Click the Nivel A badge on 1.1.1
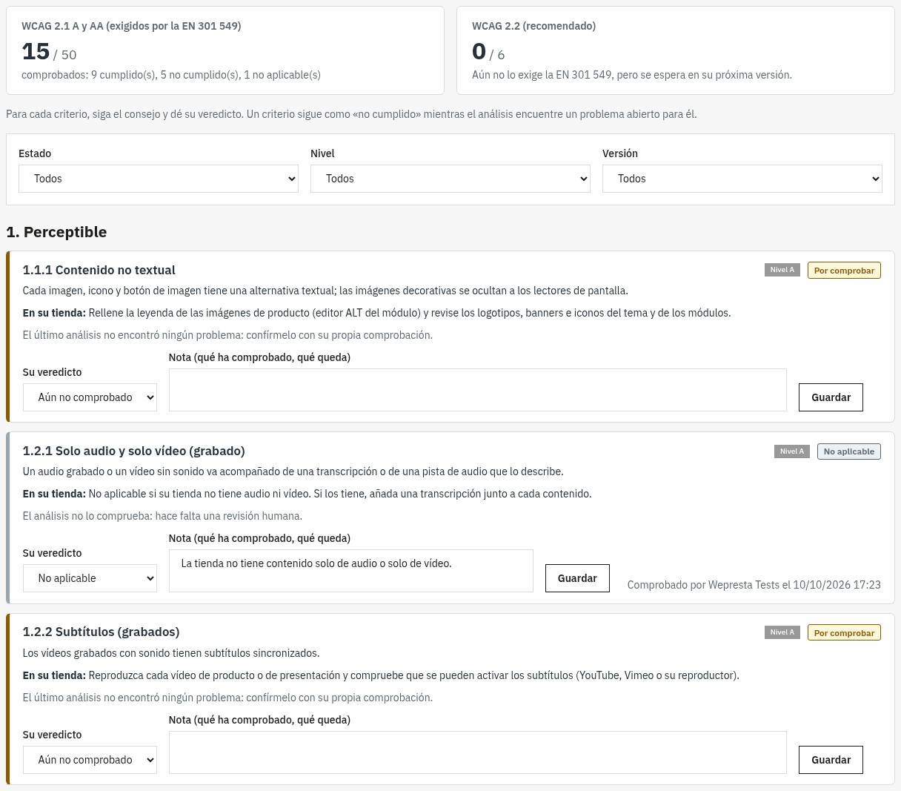Viewport: 901px width, 791px height. [x=782, y=270]
